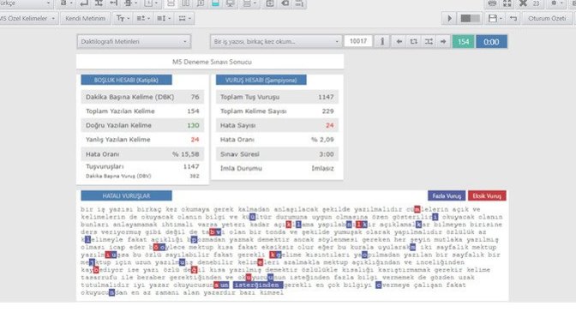576x324 pixels.
Task: Click the two-column layout icon
Action: [186, 3]
